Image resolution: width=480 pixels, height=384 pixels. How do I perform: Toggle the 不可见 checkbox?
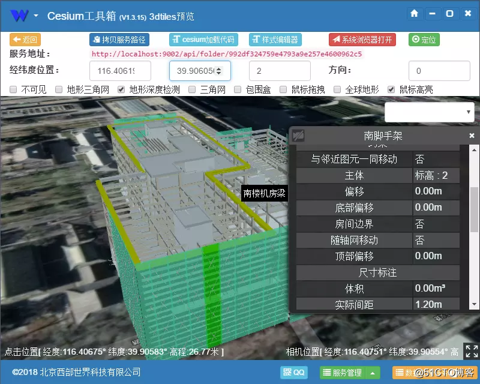click(13, 89)
